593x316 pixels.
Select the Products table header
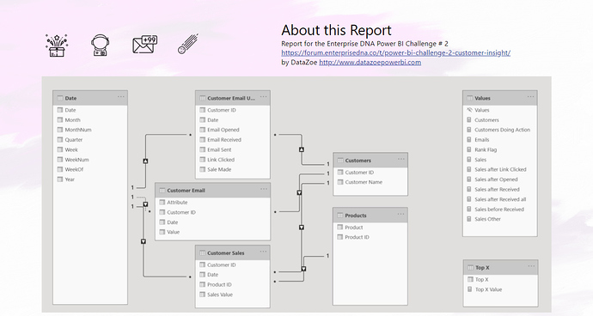pos(370,216)
